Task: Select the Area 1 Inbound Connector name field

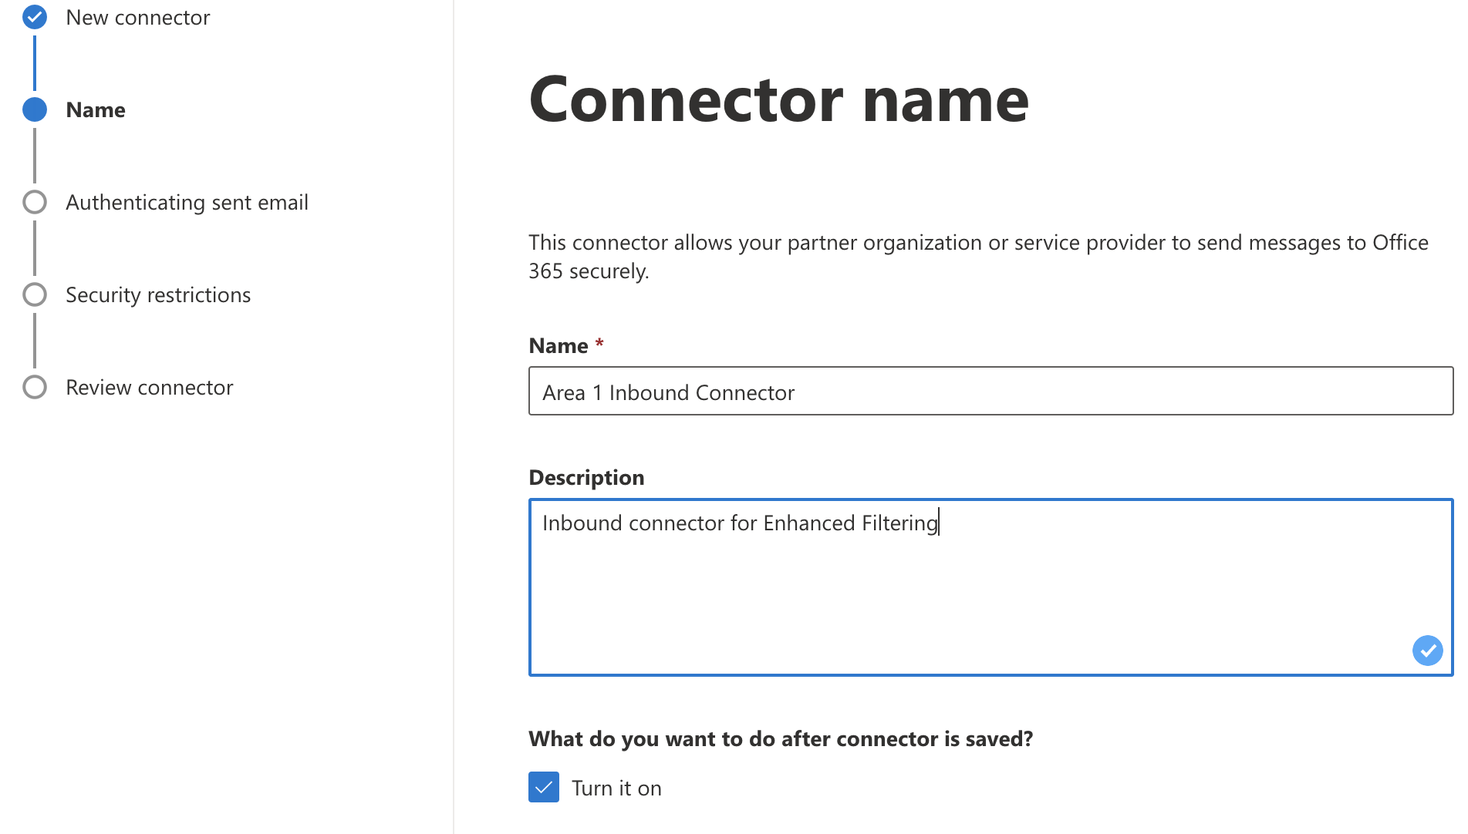Action: pos(990,392)
